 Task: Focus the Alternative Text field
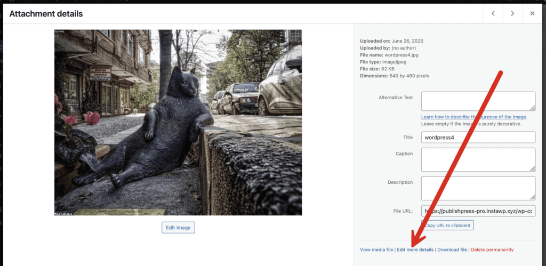pyautogui.click(x=478, y=101)
